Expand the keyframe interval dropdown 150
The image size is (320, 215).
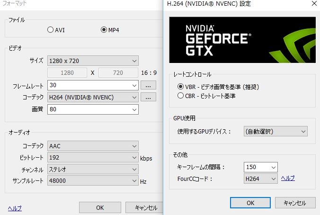click(x=261, y=167)
